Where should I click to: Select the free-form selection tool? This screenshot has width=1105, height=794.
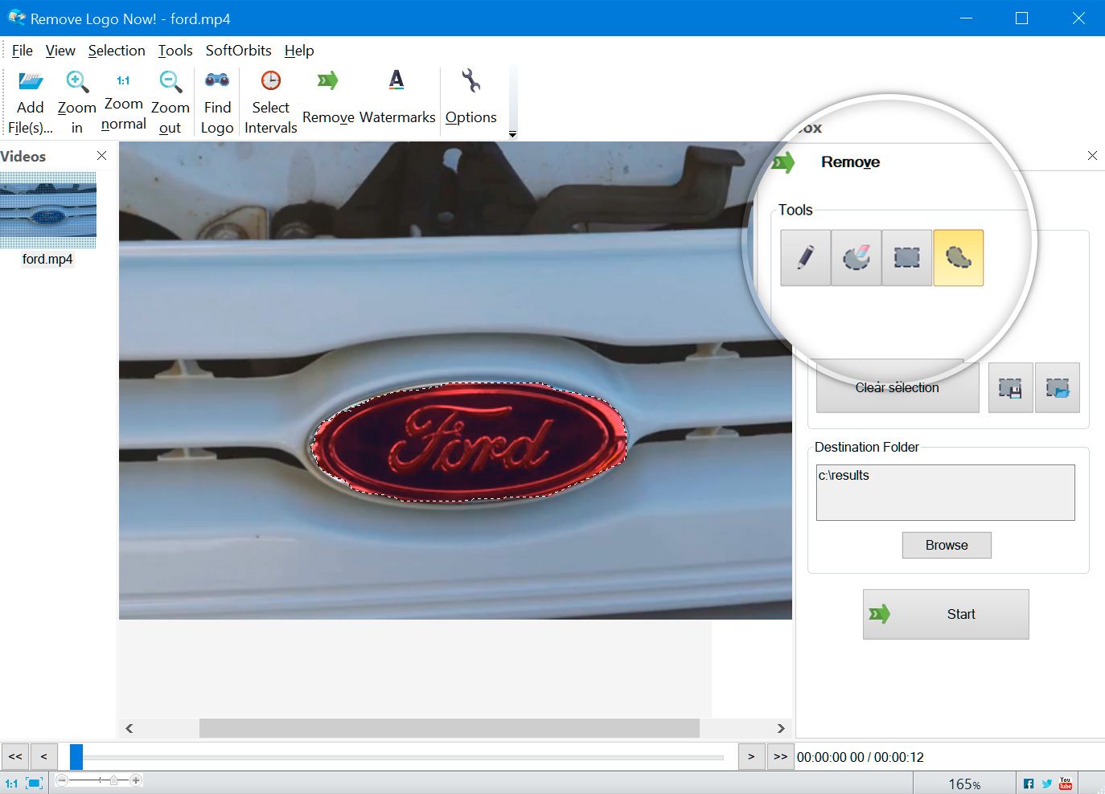pos(959,258)
